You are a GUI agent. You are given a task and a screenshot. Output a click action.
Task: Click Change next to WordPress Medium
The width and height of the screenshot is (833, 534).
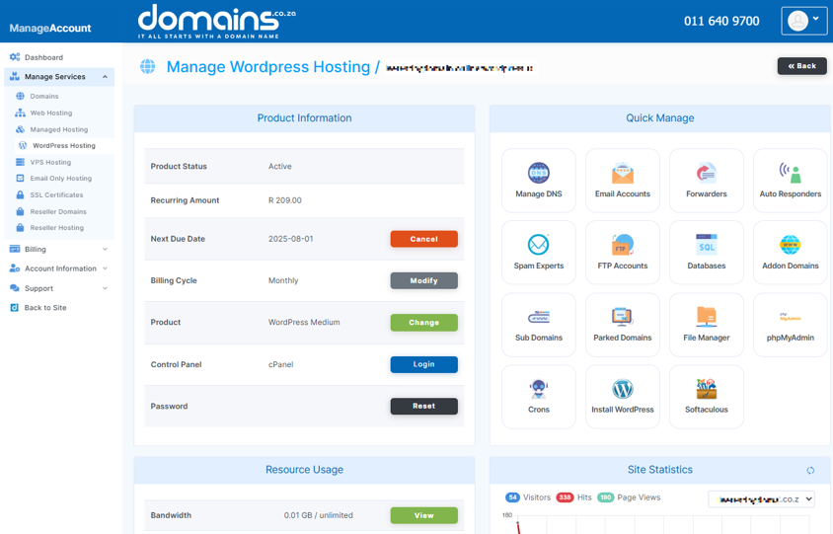tap(424, 323)
